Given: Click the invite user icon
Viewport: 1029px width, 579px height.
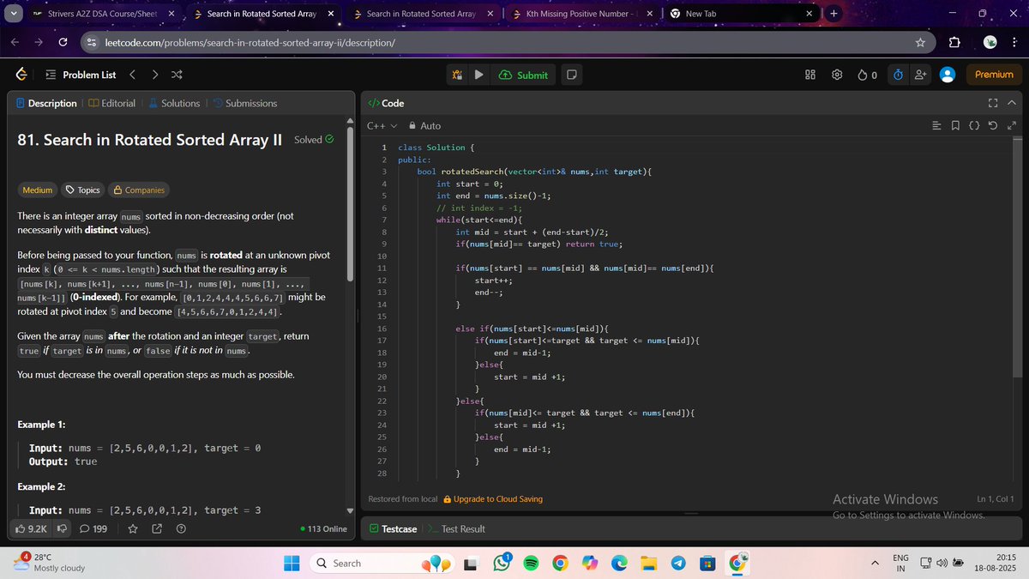Looking at the screenshot, I should coord(921,75).
